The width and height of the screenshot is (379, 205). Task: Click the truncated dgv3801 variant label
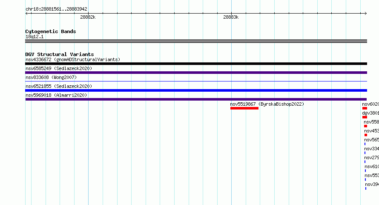point(370,113)
